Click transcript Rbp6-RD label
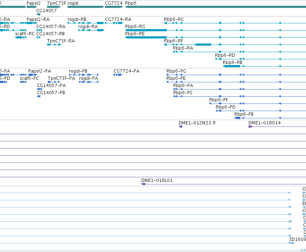This screenshot has height=252, width=306. pyautogui.click(x=225, y=55)
